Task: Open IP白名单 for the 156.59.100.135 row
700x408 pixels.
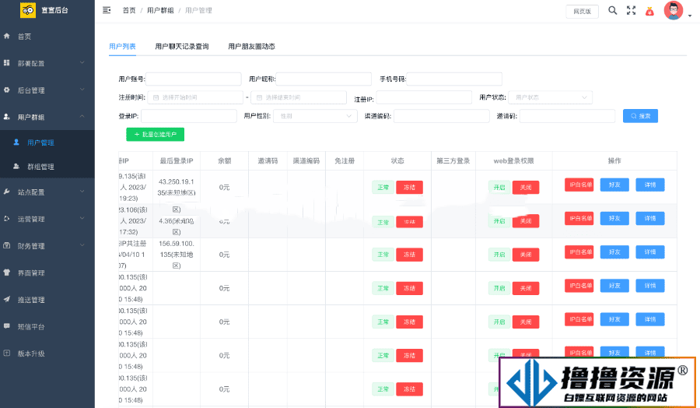Action: 579,252
